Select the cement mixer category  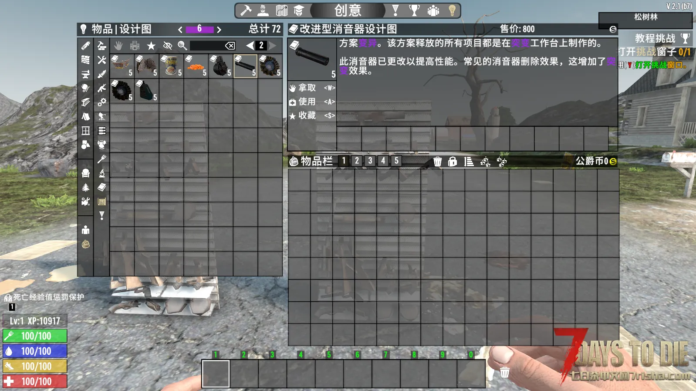click(x=86, y=88)
